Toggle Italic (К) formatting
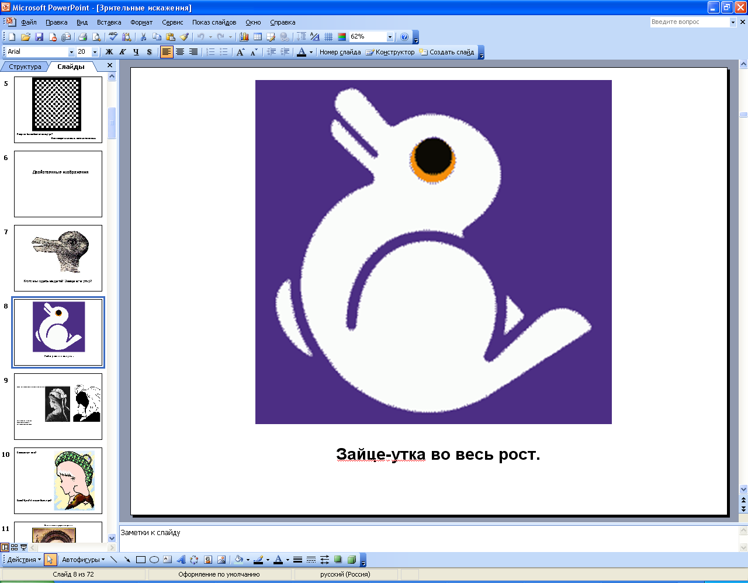 [x=123, y=52]
